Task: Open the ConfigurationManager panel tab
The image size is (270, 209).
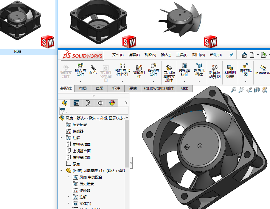Action: [88, 103]
